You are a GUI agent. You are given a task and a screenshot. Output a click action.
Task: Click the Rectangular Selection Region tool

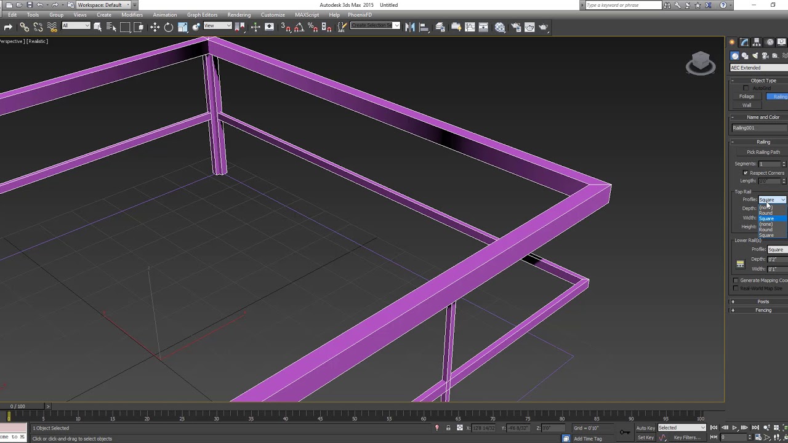pyautogui.click(x=125, y=27)
